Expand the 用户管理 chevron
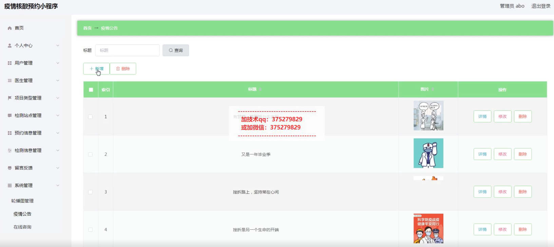Image resolution: width=554 pixels, height=247 pixels. tap(58, 63)
